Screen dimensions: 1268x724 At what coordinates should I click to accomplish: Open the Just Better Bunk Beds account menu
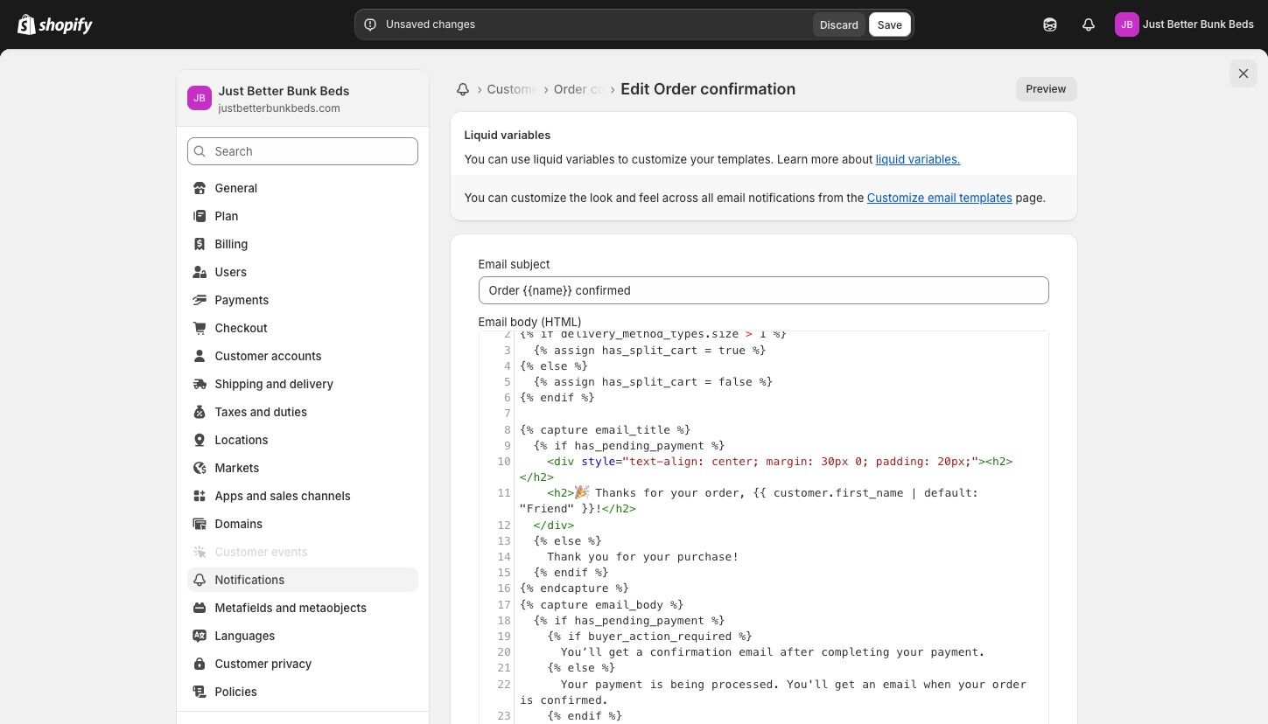tap(1185, 24)
